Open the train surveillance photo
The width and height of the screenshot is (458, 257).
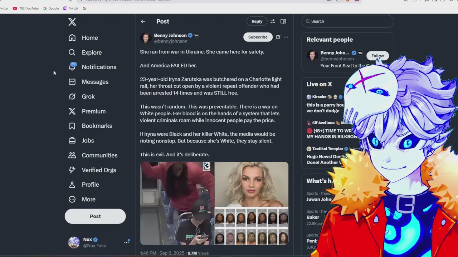pyautogui.click(x=177, y=203)
